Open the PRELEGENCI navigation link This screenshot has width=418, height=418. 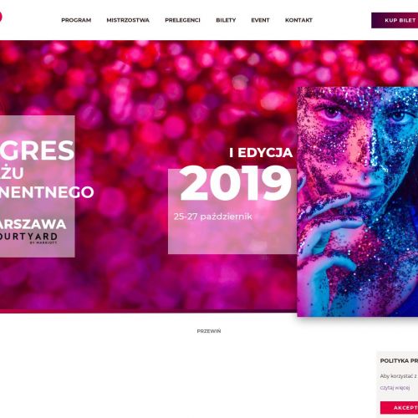pos(182,20)
